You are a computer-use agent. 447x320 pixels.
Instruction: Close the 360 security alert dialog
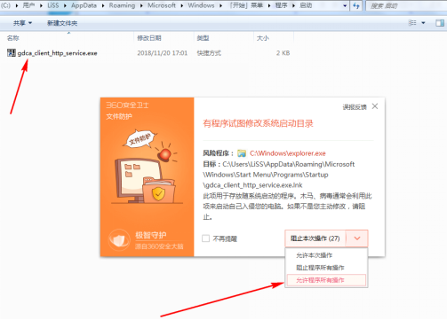375,106
